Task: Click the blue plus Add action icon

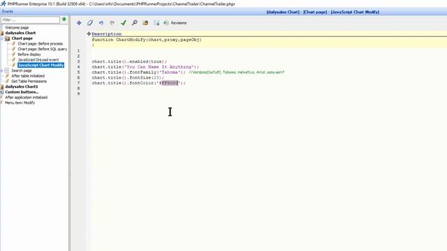Action: [x=79, y=23]
